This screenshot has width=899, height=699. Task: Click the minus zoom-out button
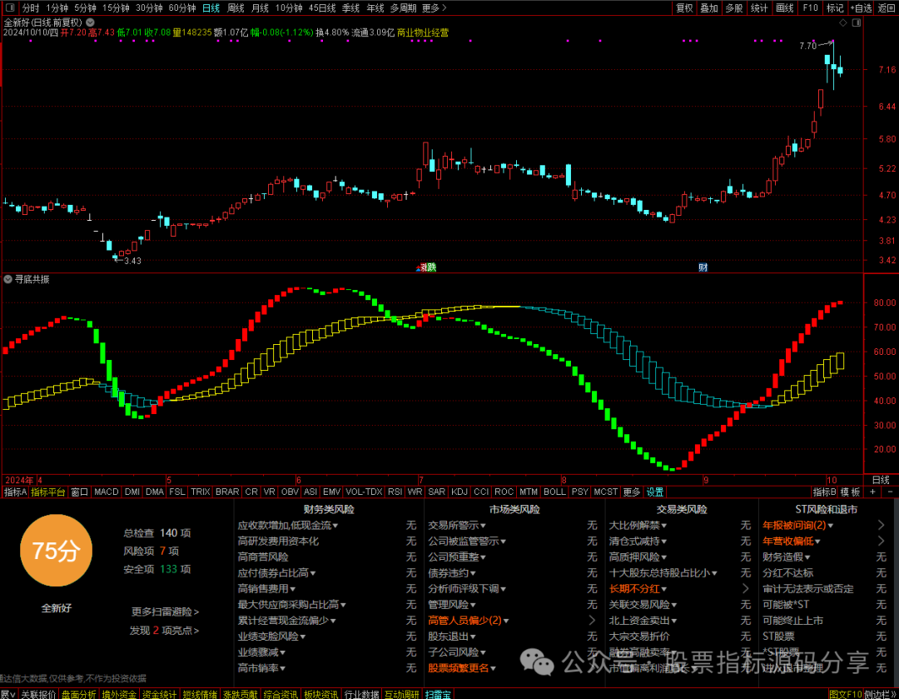[890, 492]
